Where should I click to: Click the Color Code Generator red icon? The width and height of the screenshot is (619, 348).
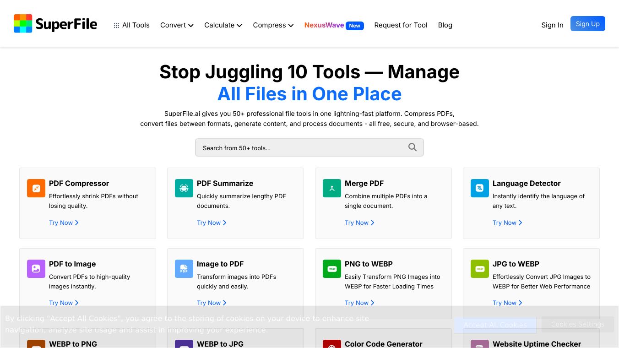pos(332,344)
